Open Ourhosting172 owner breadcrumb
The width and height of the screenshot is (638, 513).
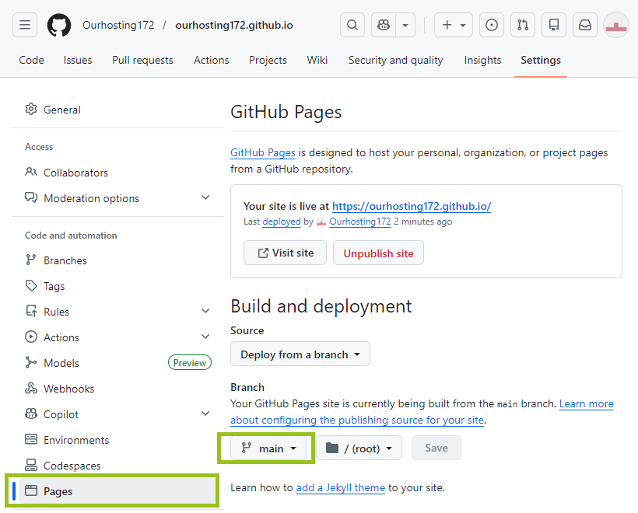(118, 25)
